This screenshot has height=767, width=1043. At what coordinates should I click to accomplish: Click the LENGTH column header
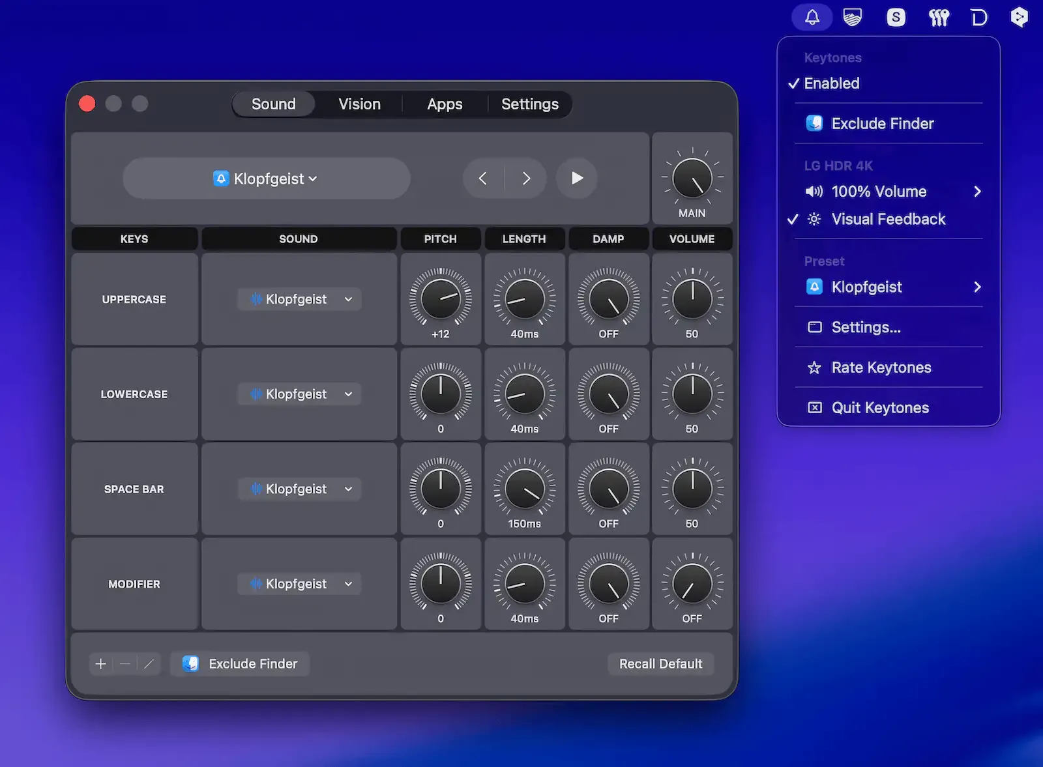(524, 239)
